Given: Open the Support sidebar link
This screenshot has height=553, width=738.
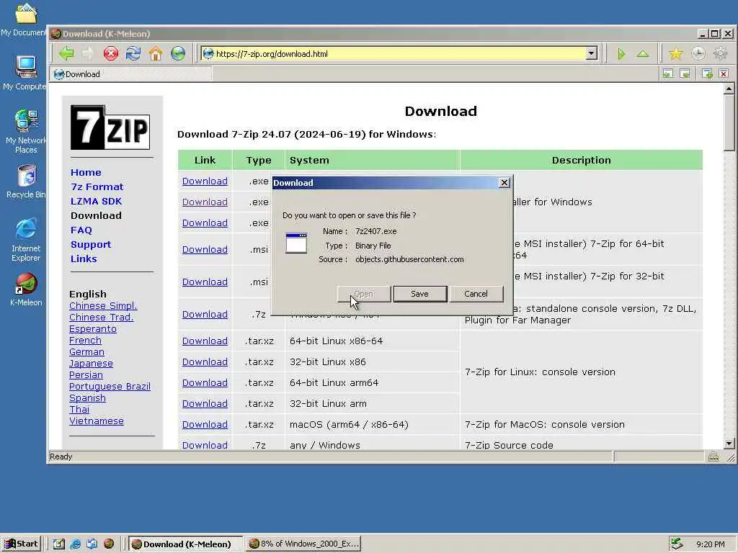Looking at the screenshot, I should tap(91, 245).
